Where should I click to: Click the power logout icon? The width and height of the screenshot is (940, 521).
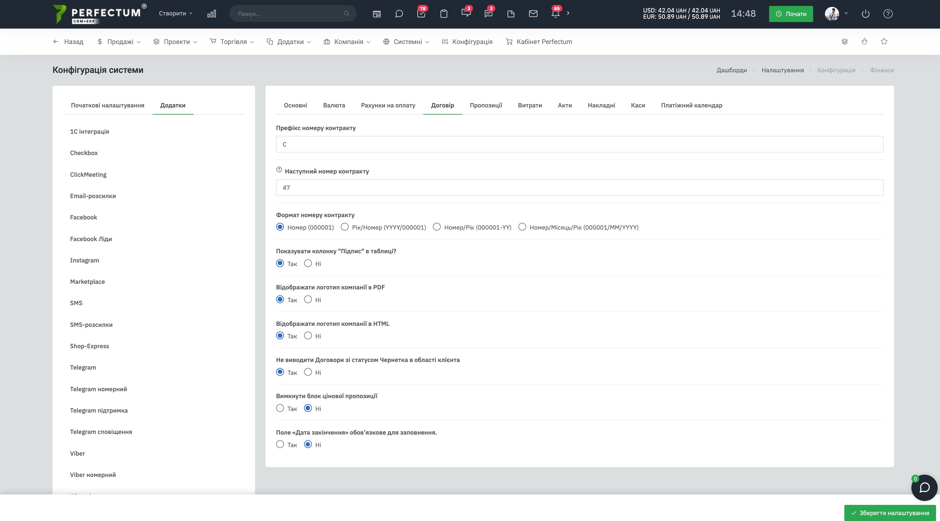[x=866, y=14]
